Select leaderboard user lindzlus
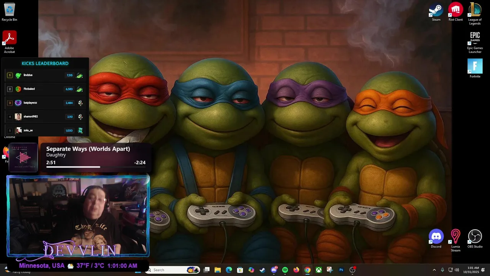 (28, 75)
